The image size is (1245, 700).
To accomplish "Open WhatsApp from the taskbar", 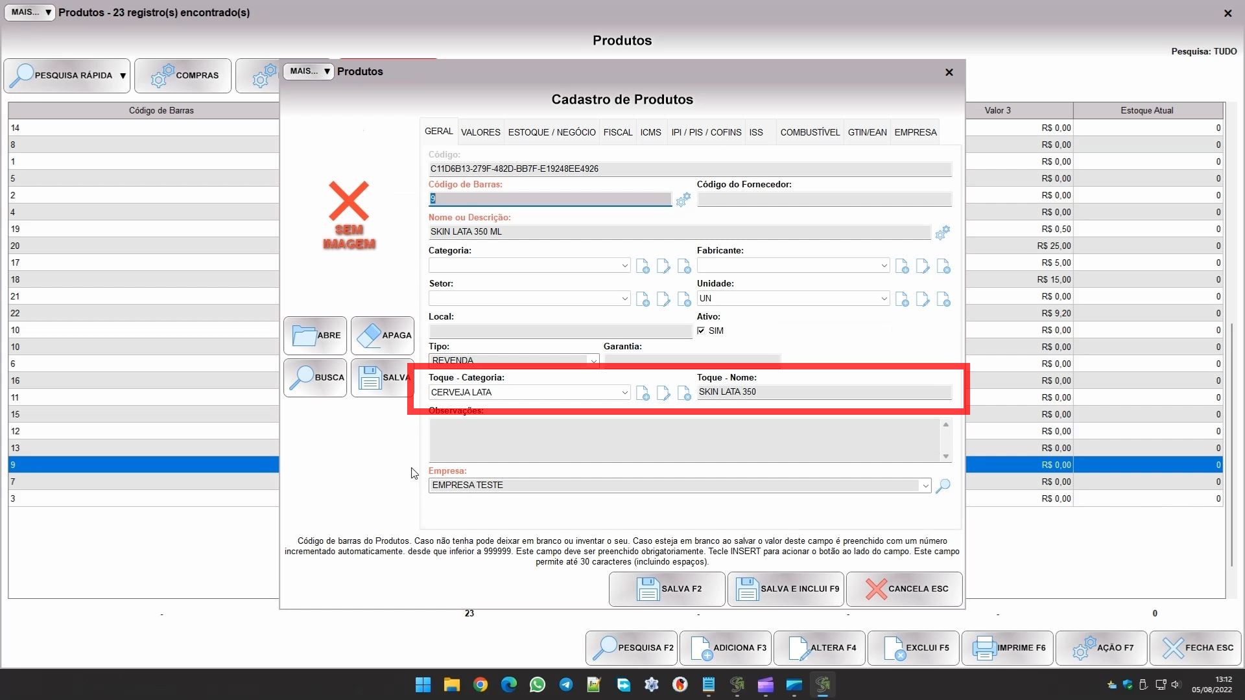I will click(x=537, y=684).
